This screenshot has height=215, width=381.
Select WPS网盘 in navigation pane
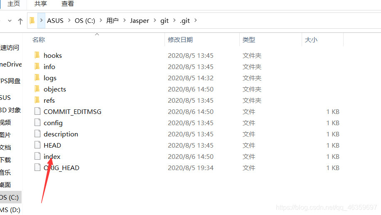[10, 81]
